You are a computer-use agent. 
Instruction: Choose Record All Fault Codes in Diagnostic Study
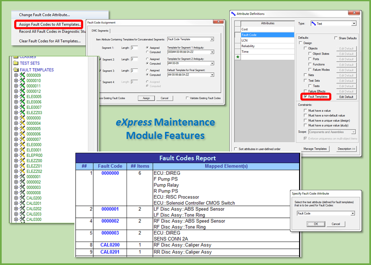(x=52, y=31)
